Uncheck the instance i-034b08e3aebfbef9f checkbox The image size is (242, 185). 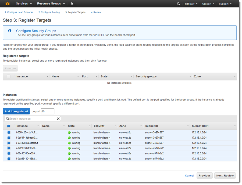[x=9, y=143]
